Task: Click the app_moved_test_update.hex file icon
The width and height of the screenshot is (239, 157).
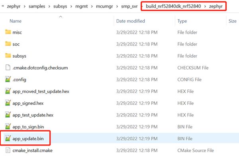Action: click(8, 91)
